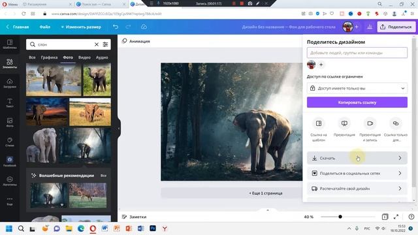Select elephants in savanna grass thumbnail
This screenshot has height=235, width=418.
[x=90, y=112]
